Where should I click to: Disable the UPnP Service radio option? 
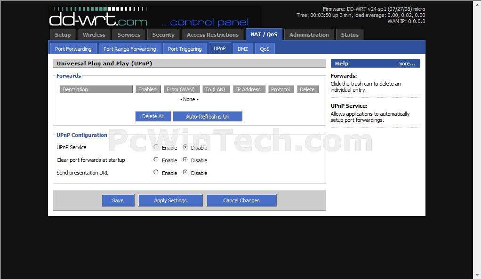coord(185,147)
